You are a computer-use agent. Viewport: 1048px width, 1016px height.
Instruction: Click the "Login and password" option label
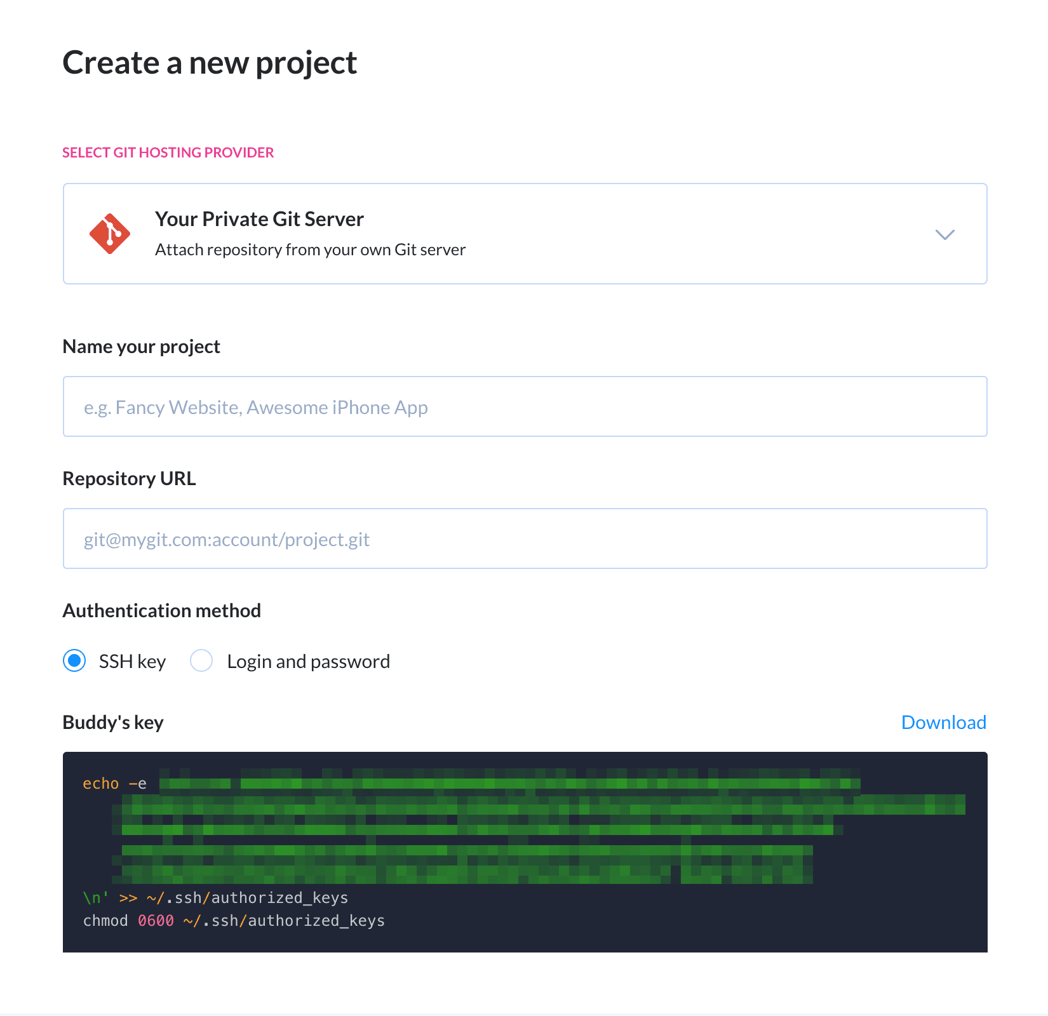tap(308, 662)
